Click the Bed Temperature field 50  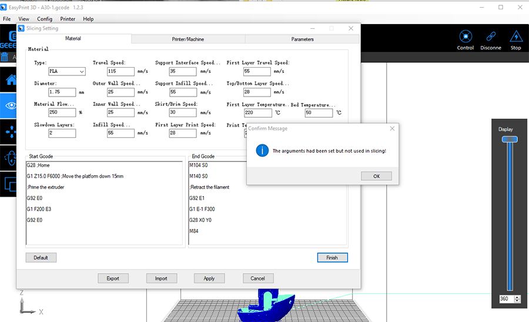point(319,113)
